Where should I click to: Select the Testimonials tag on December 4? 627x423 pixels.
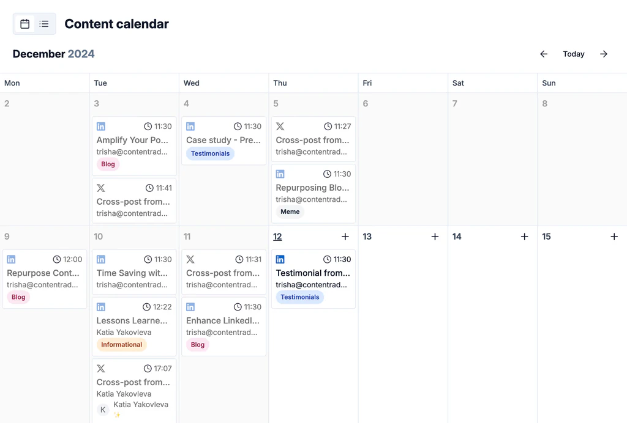tap(210, 153)
